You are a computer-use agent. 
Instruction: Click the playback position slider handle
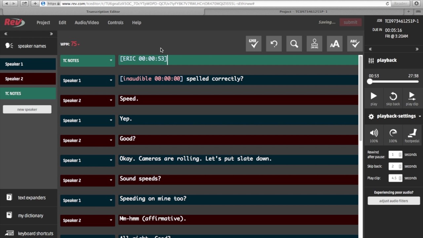click(370, 81)
